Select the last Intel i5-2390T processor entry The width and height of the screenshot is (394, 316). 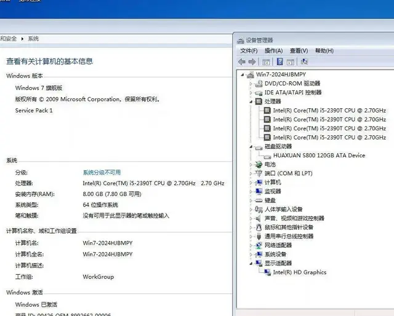click(329, 137)
